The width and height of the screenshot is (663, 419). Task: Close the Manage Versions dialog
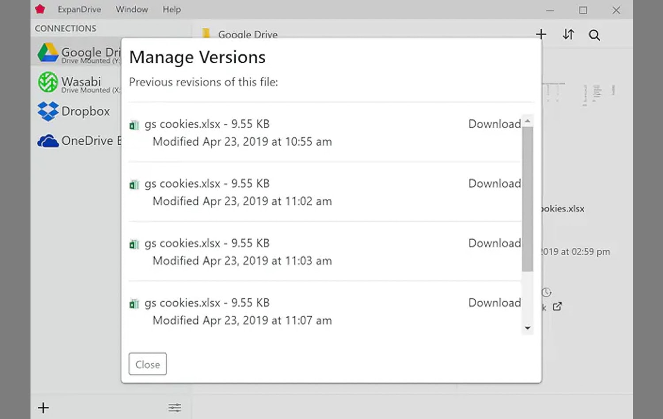[147, 364]
